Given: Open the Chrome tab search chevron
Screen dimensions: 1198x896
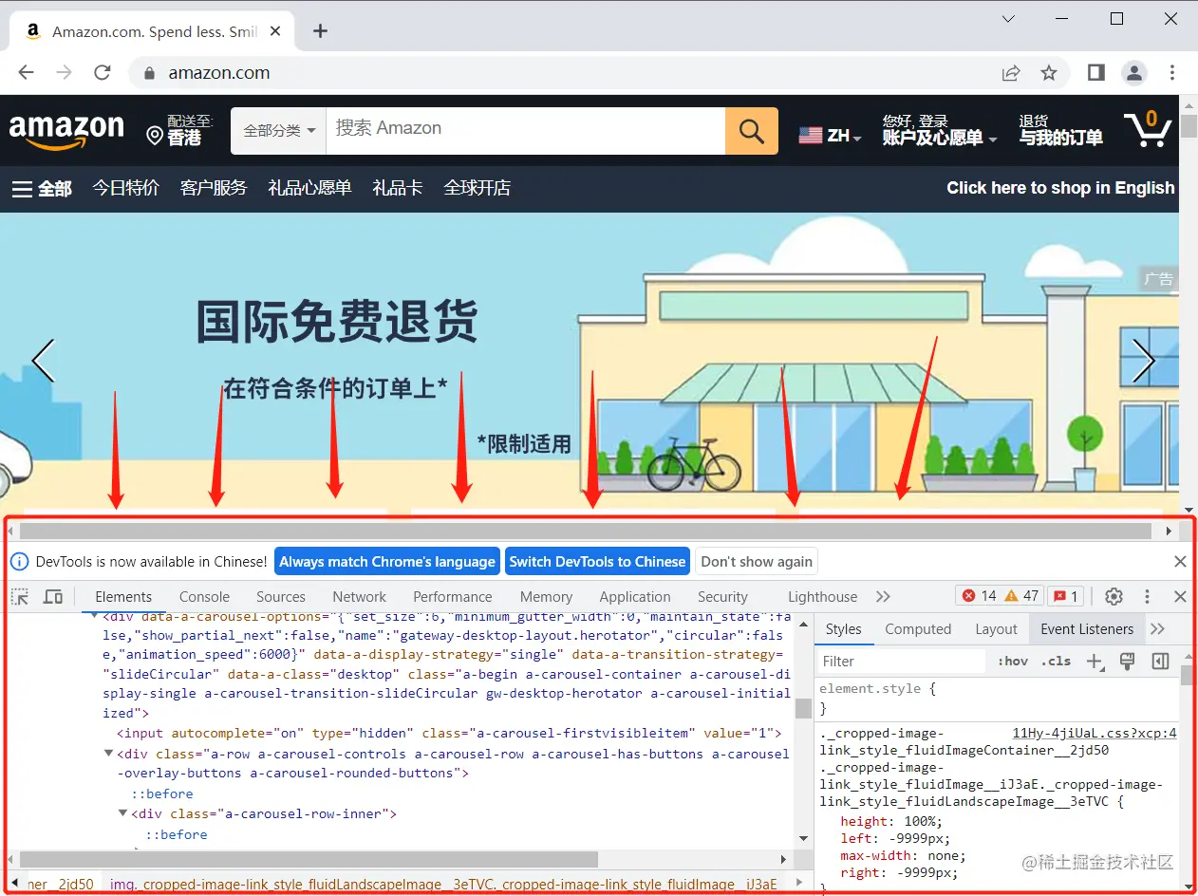Looking at the screenshot, I should point(1009,19).
